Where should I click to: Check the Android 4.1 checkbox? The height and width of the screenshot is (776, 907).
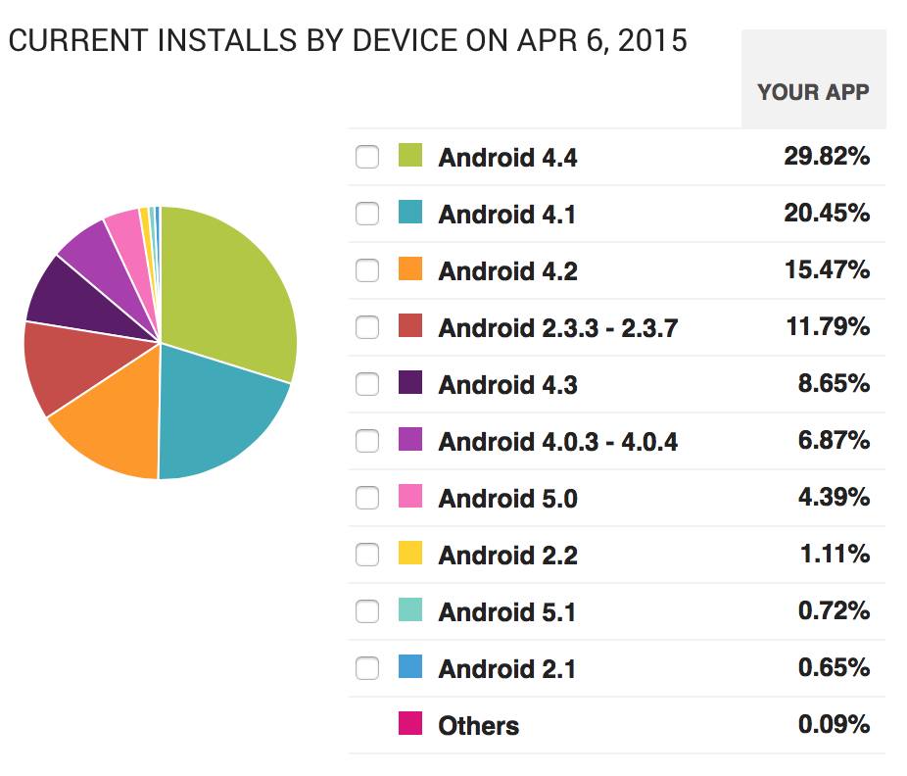[367, 214]
